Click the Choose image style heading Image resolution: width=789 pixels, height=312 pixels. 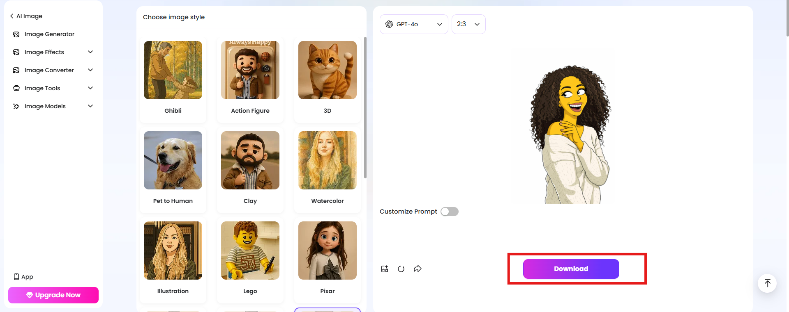pos(174,17)
